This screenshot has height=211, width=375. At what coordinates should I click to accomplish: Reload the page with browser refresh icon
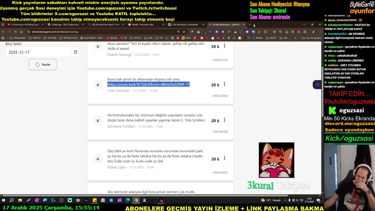[x=15, y=32]
